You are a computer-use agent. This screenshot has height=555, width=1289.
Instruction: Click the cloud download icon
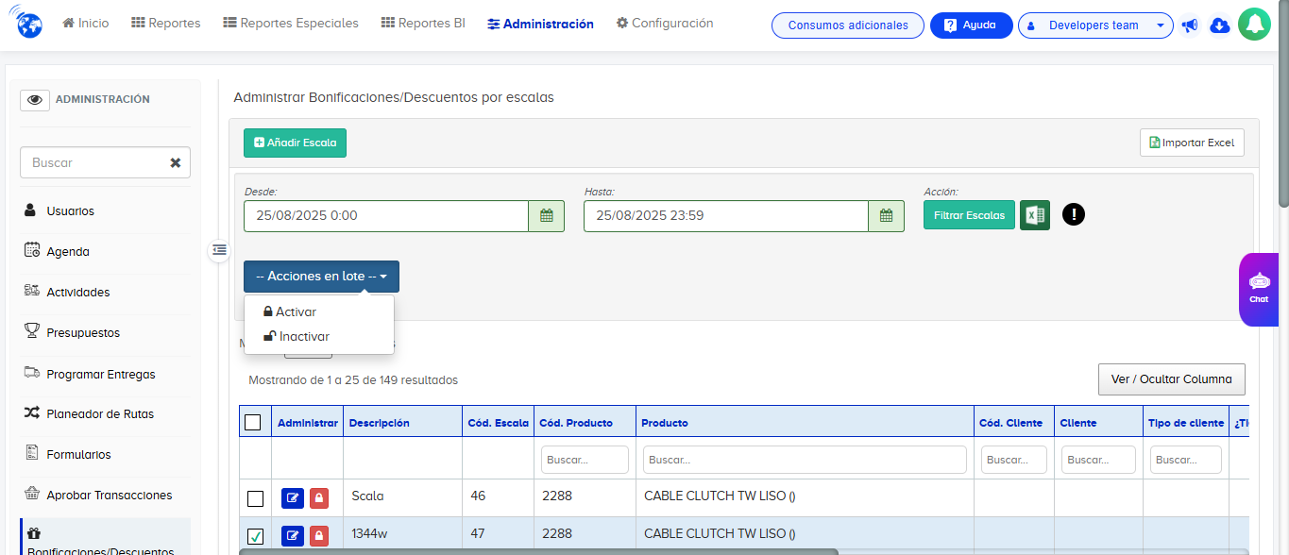[x=1220, y=25]
